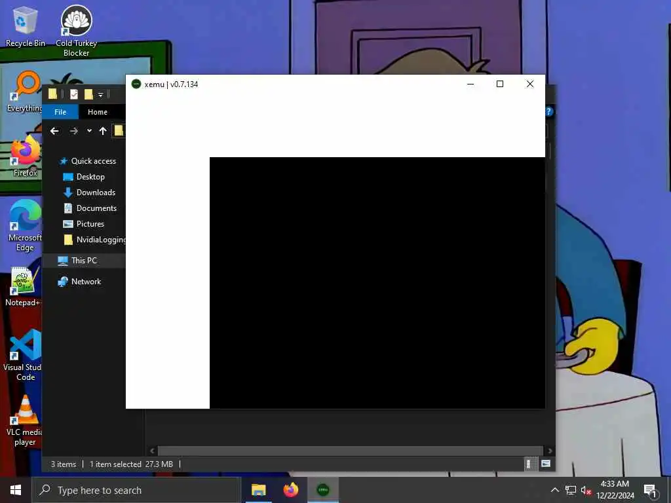Click the Properties quick access toolbar icon
Screen dimensions: 671x503
click(74, 94)
